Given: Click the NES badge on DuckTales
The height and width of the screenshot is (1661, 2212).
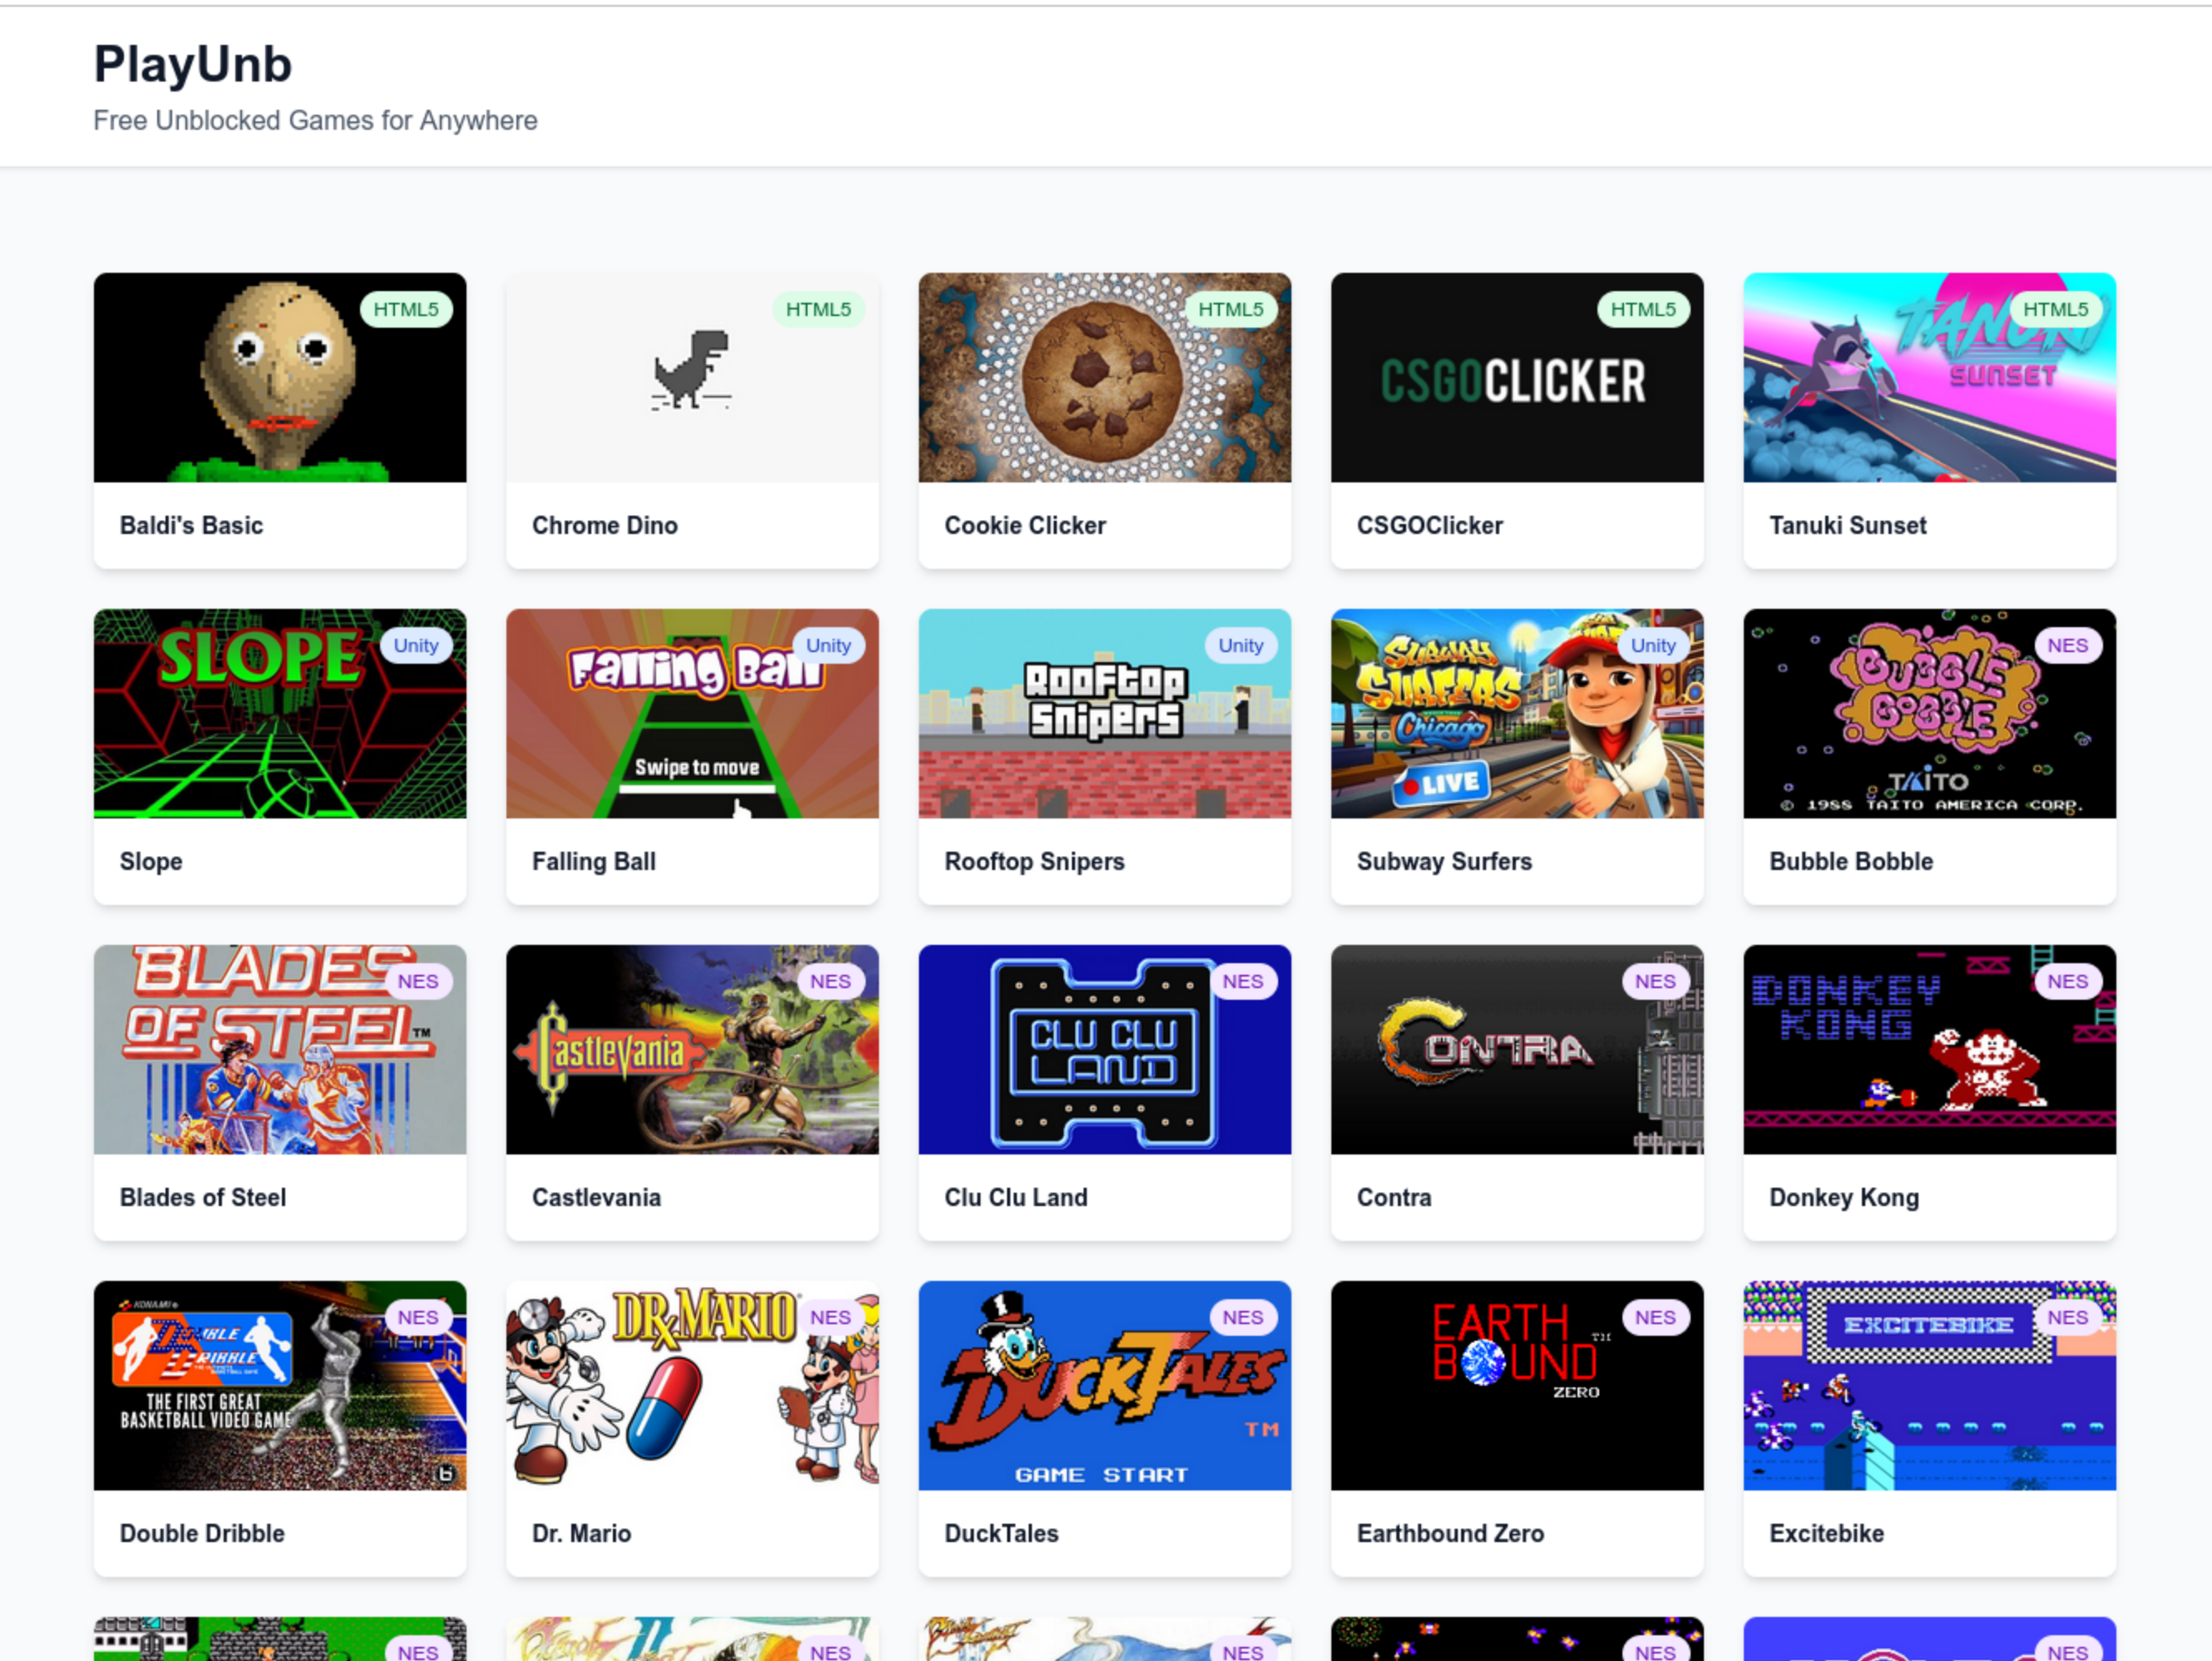Looking at the screenshot, I should pyautogui.click(x=1243, y=1318).
